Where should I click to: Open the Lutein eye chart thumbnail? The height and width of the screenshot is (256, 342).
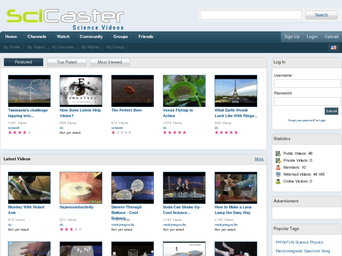coord(81,91)
